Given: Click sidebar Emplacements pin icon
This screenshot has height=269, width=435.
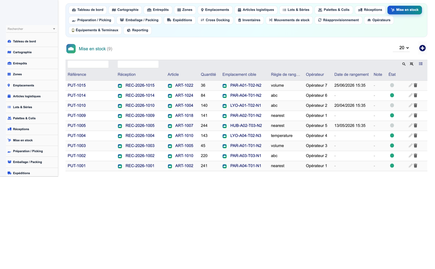Looking at the screenshot, I should point(9,85).
